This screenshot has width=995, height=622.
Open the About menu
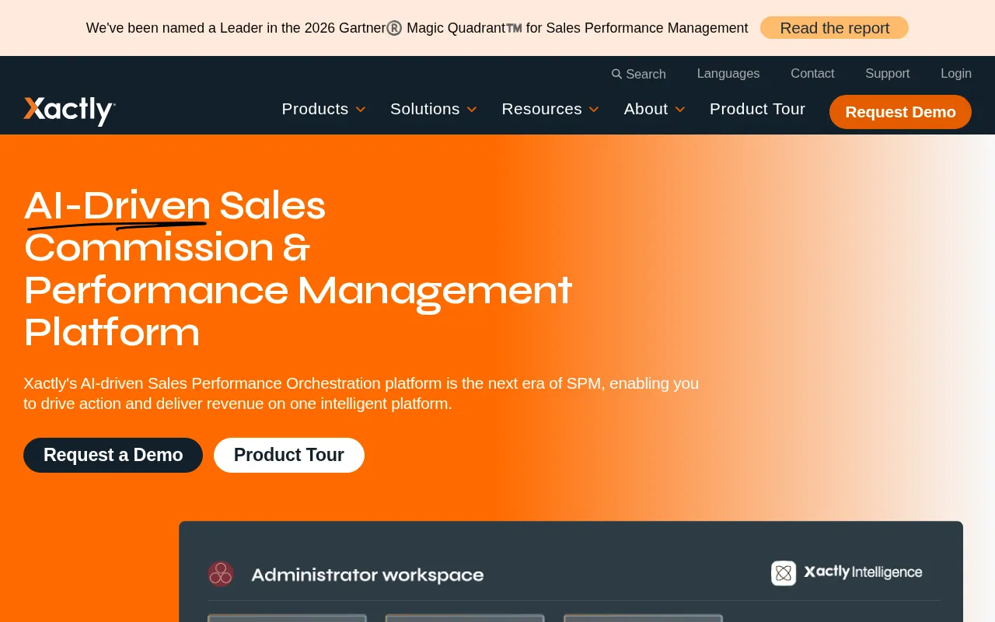click(x=646, y=109)
